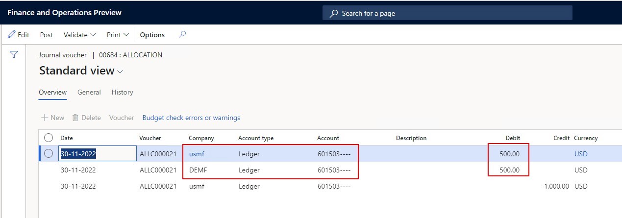The height and width of the screenshot is (218, 622).
Task: Open Budget check errors or warnings link
Action: pyautogui.click(x=191, y=118)
